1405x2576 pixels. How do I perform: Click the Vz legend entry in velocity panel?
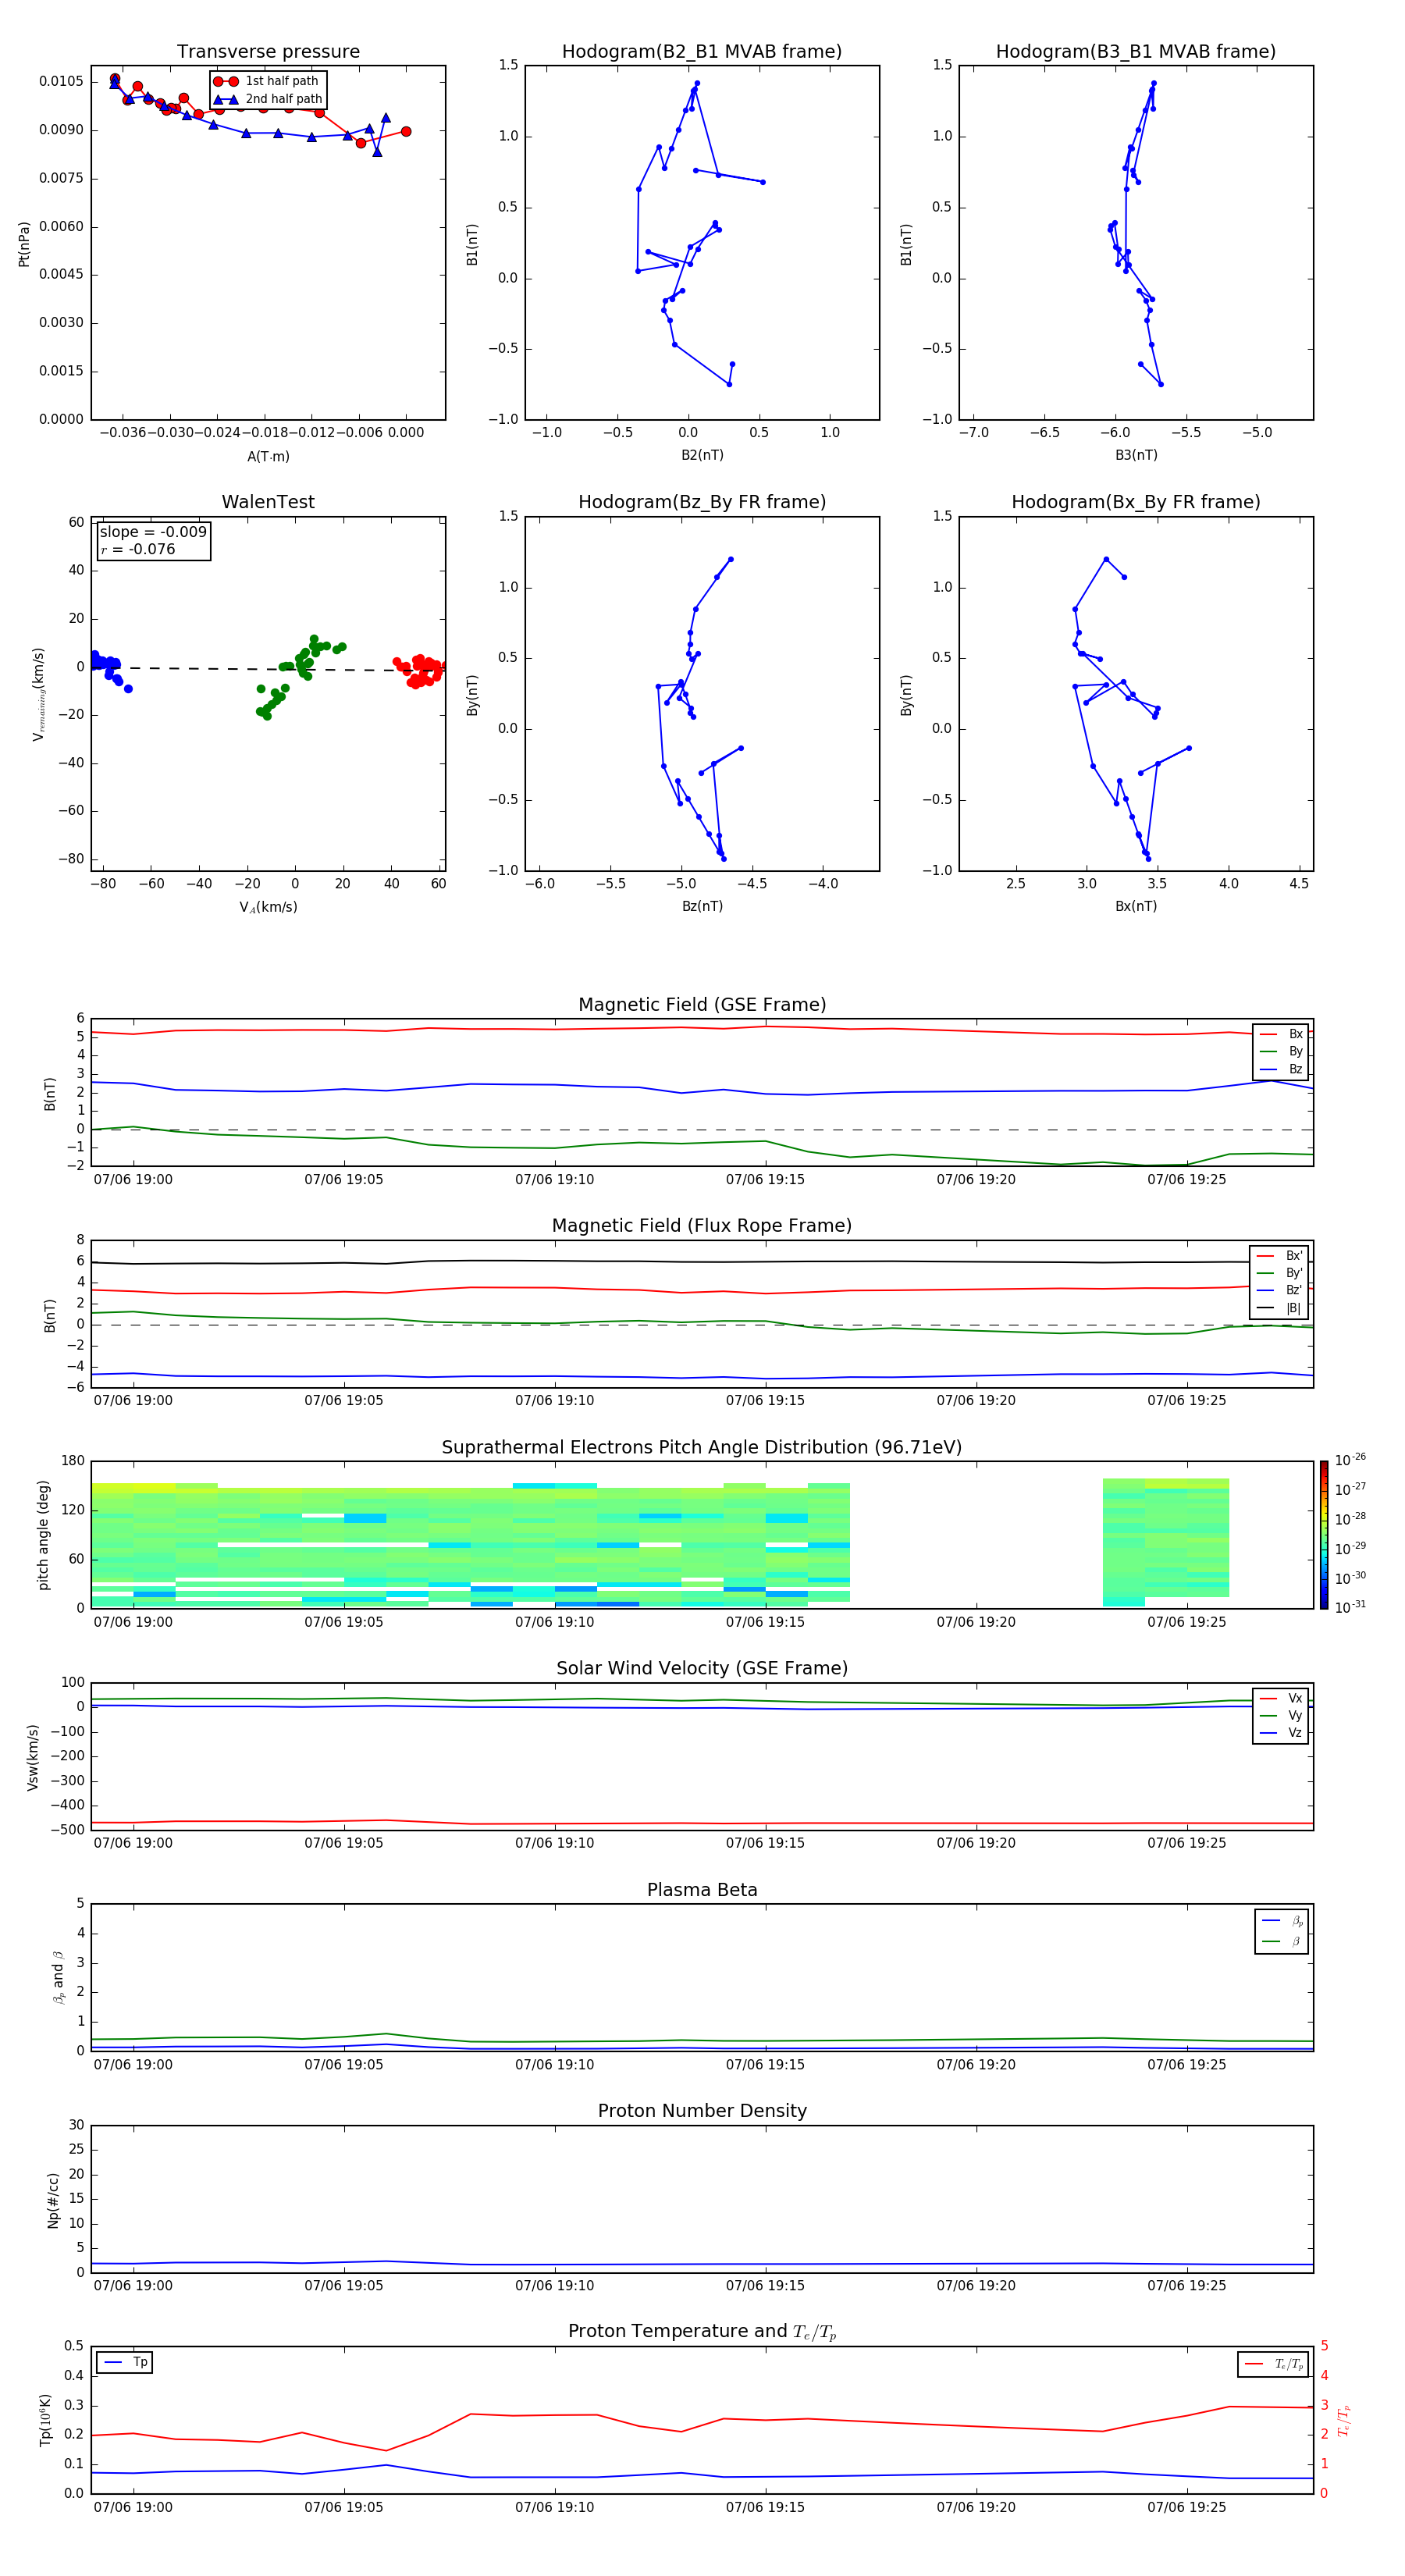click(1281, 1733)
